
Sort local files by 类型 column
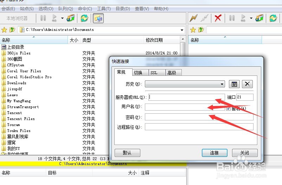(x=112, y=40)
